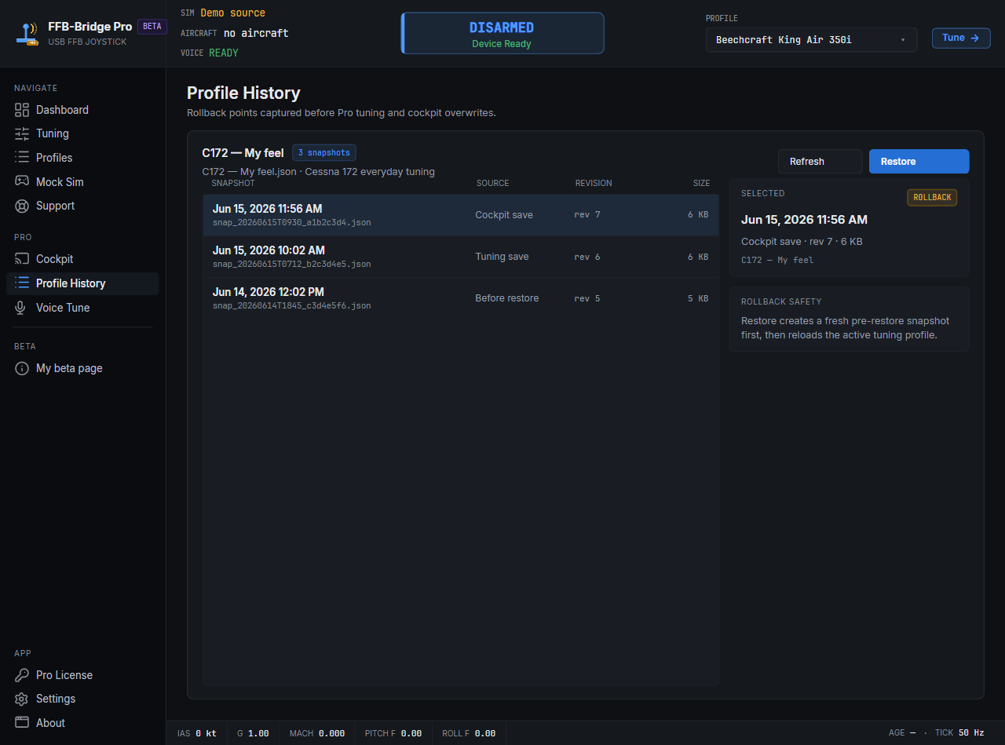Click the Settings gear icon
Screen dimensions: 1005x745
[22, 699]
